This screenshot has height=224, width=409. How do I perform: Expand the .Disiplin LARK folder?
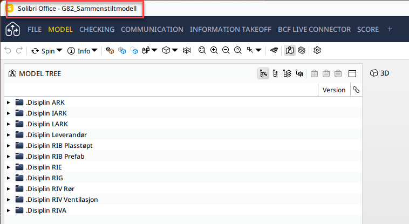[8, 124]
